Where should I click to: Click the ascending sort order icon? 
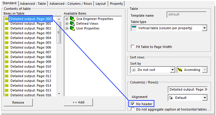[x=180, y=70]
